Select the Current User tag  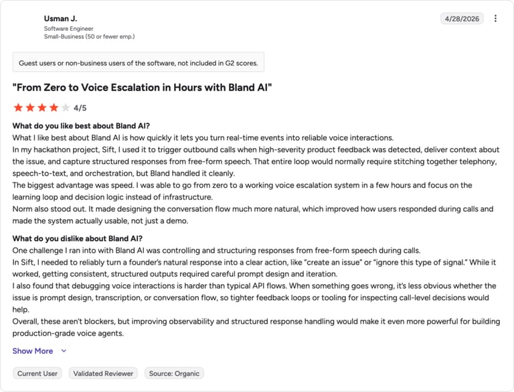click(37, 373)
